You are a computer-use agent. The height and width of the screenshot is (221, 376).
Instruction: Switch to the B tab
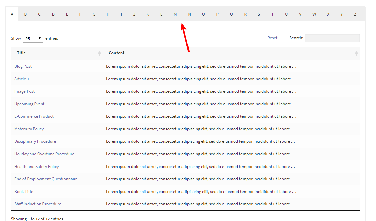[x=25, y=14]
